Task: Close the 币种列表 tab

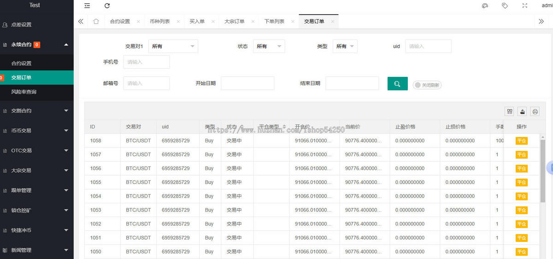Action: [x=178, y=22]
